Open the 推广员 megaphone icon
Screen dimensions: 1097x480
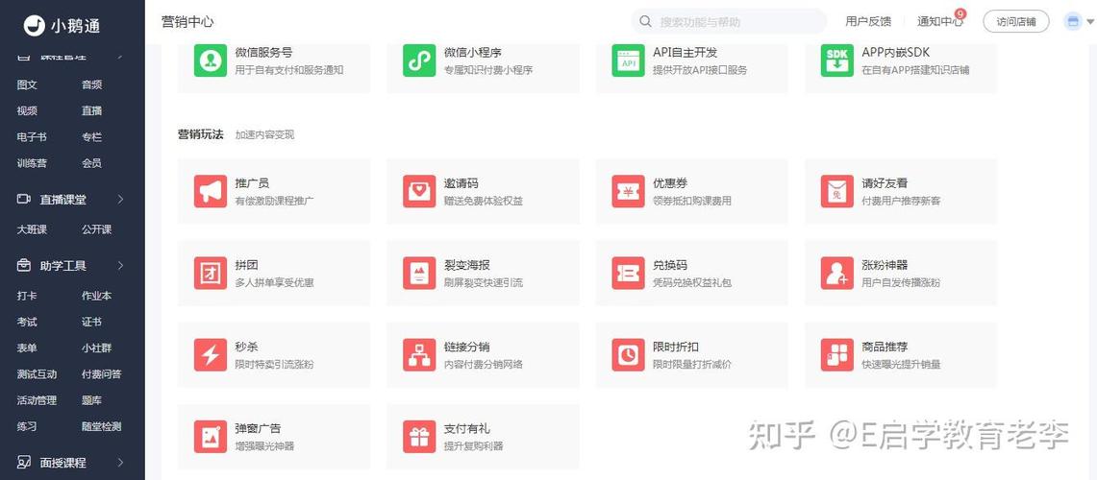pyautogui.click(x=210, y=191)
